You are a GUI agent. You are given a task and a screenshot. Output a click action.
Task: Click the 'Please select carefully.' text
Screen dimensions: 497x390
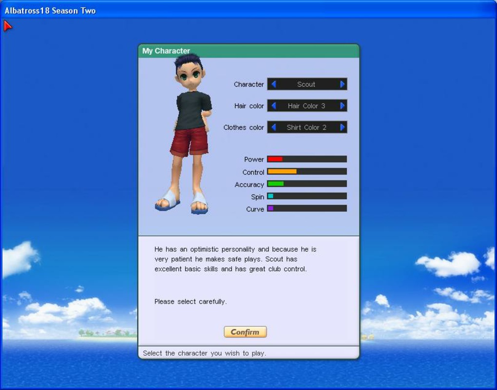[191, 302]
